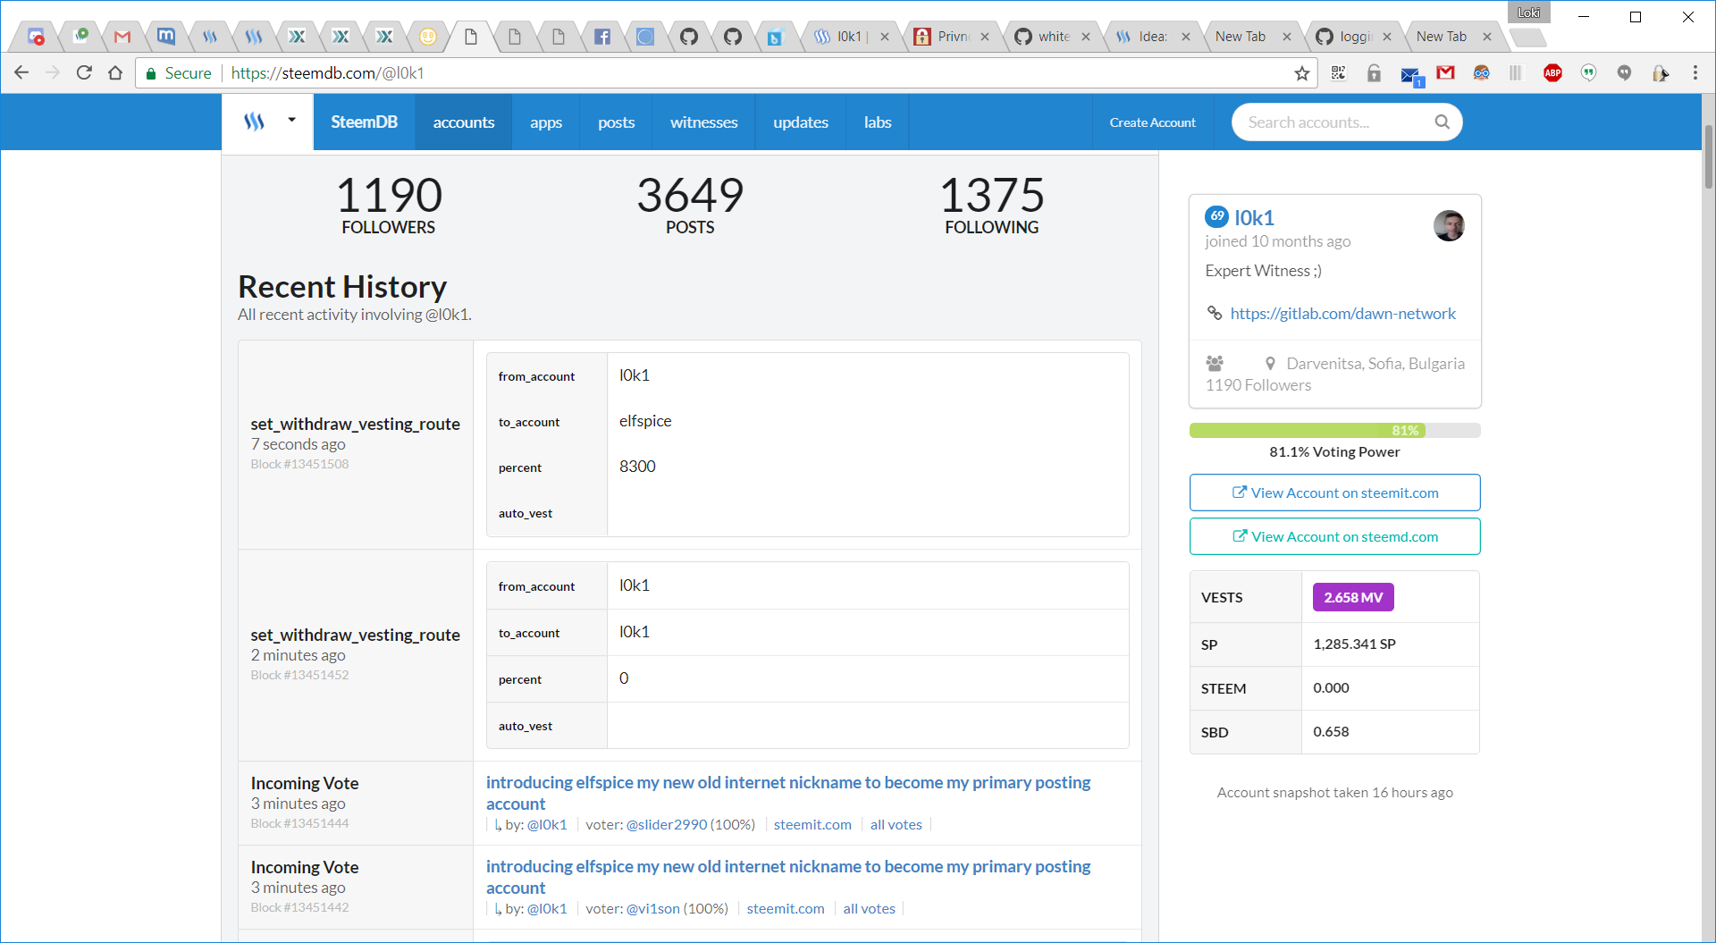Open the green Hangouts extension
Image resolution: width=1716 pixels, height=943 pixels.
[x=1588, y=73]
